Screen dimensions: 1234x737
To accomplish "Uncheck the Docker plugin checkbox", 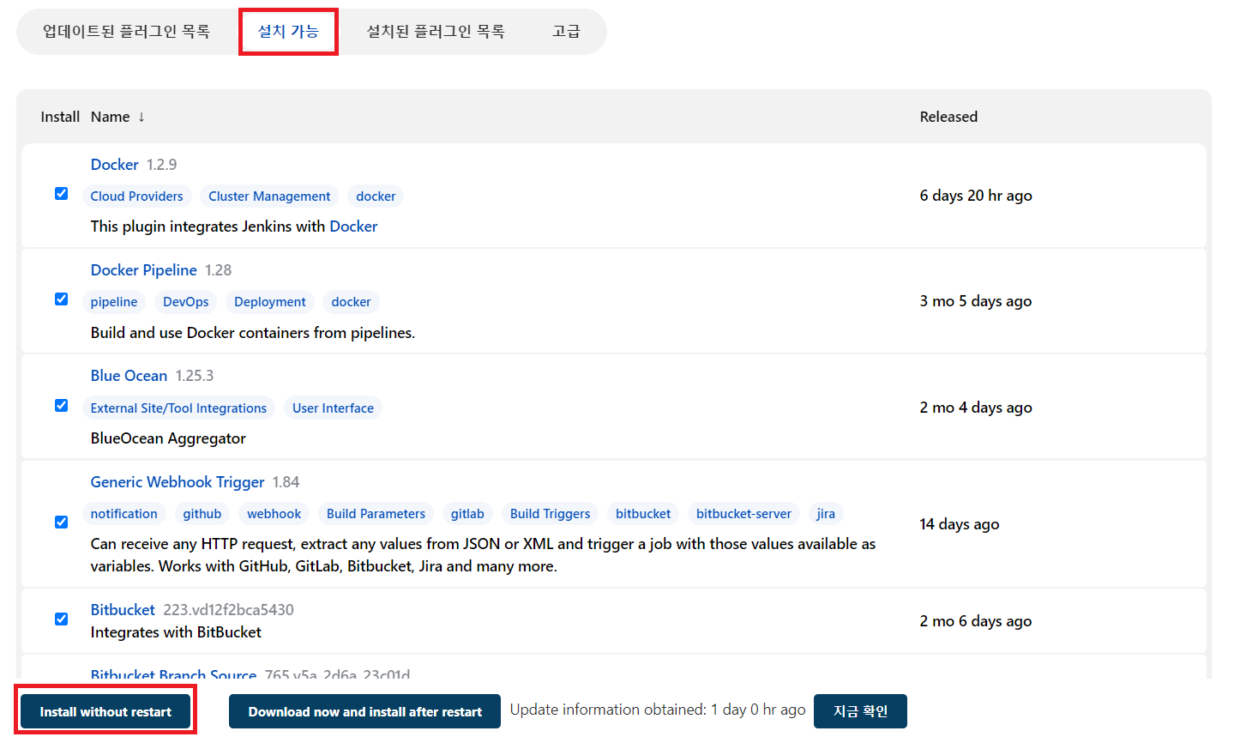I will click(62, 194).
